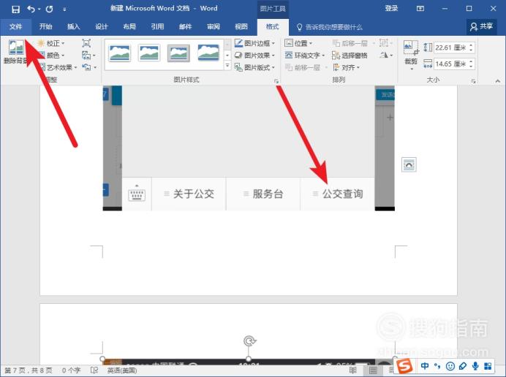This screenshot has height=377, width=506.
Task: Apply the second picture style thumbnail
Action: pos(148,53)
